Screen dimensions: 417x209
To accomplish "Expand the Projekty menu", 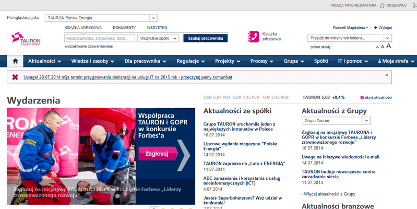I will pos(228,61).
